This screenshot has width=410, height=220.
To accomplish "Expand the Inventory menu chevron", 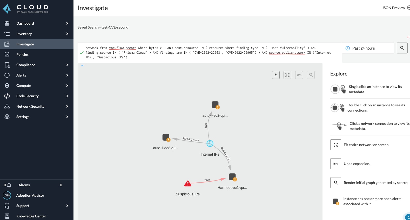I will pos(67,34).
